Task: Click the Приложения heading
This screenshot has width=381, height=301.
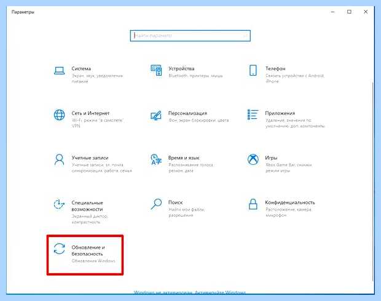Action: click(x=280, y=113)
